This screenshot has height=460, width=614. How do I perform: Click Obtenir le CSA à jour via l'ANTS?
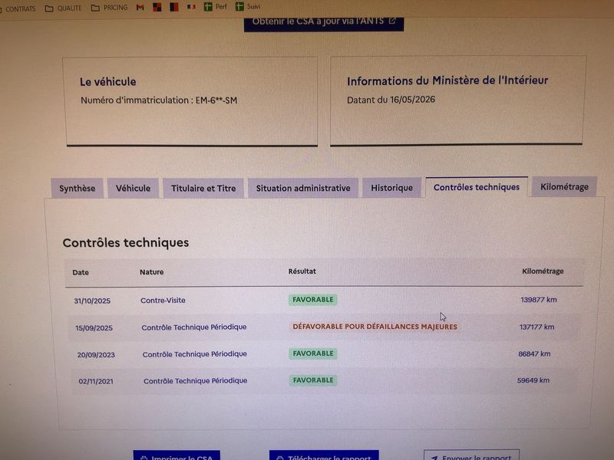point(324,23)
